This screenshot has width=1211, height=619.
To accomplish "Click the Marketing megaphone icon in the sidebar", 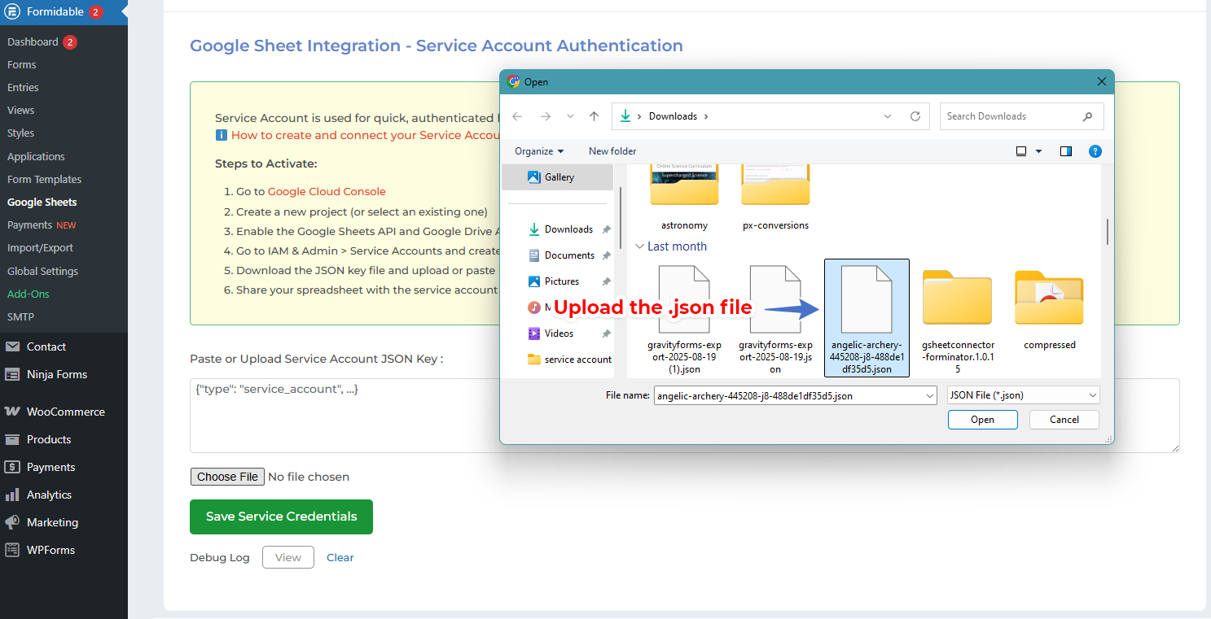I will (14, 522).
